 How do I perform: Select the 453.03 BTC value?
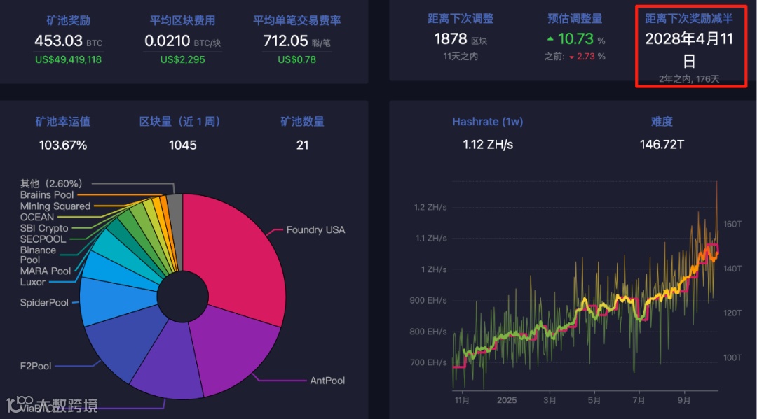tap(68, 41)
